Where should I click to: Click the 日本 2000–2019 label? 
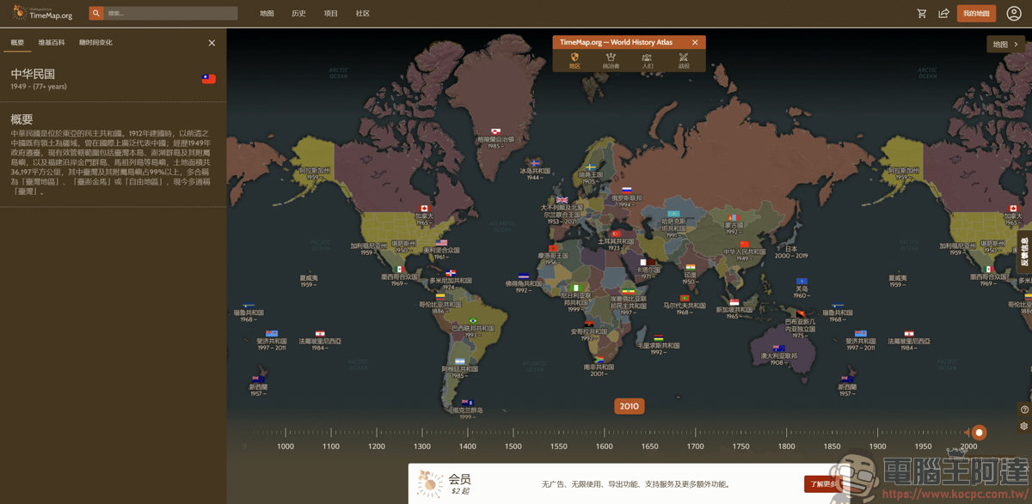(x=791, y=252)
